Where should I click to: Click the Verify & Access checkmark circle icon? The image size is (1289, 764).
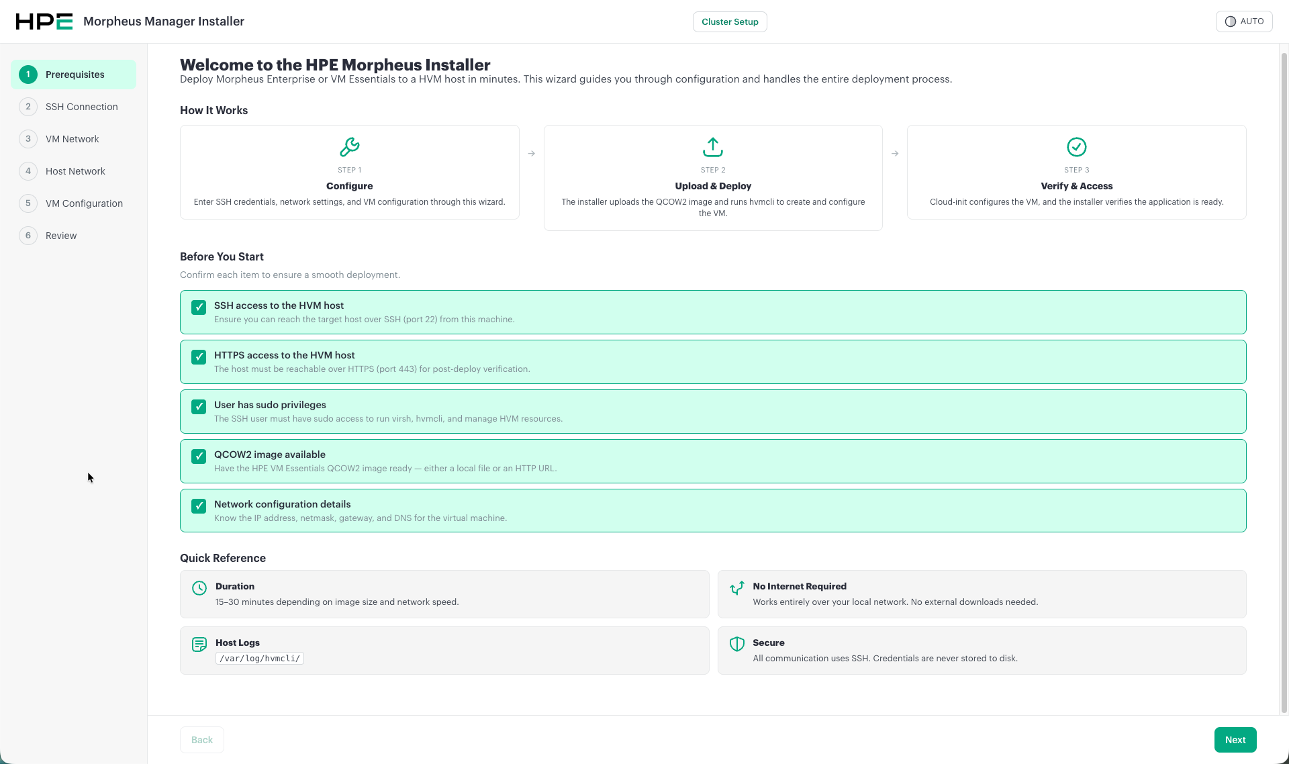click(x=1077, y=146)
